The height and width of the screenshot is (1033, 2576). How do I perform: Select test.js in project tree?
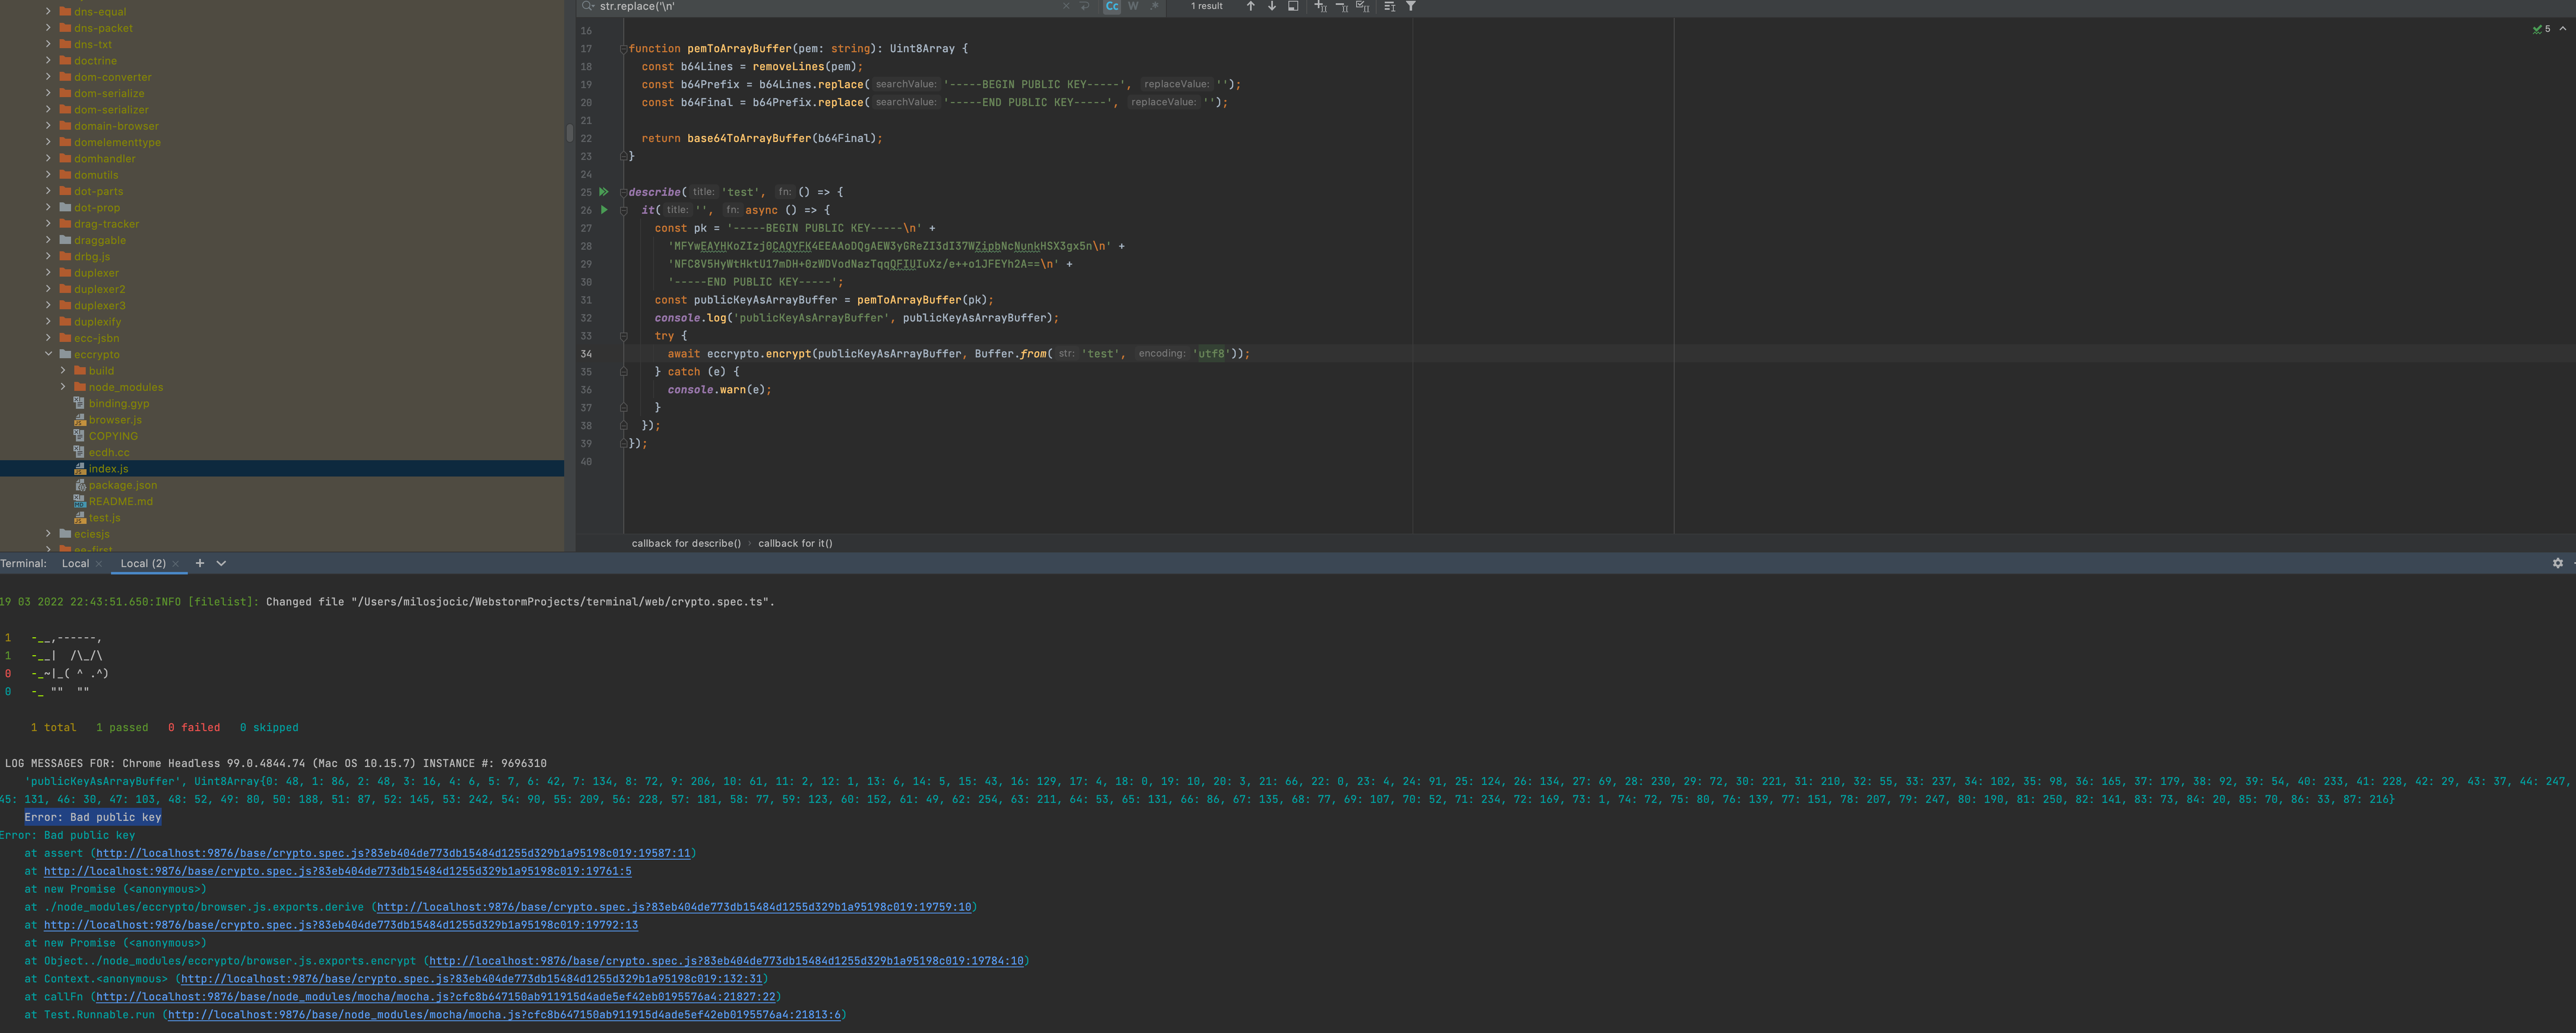point(104,517)
